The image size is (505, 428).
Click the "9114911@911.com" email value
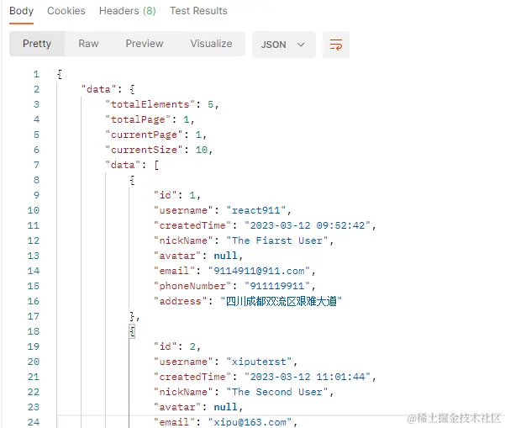[260, 271]
